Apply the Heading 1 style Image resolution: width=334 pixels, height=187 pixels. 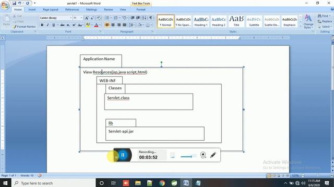pos(201,21)
